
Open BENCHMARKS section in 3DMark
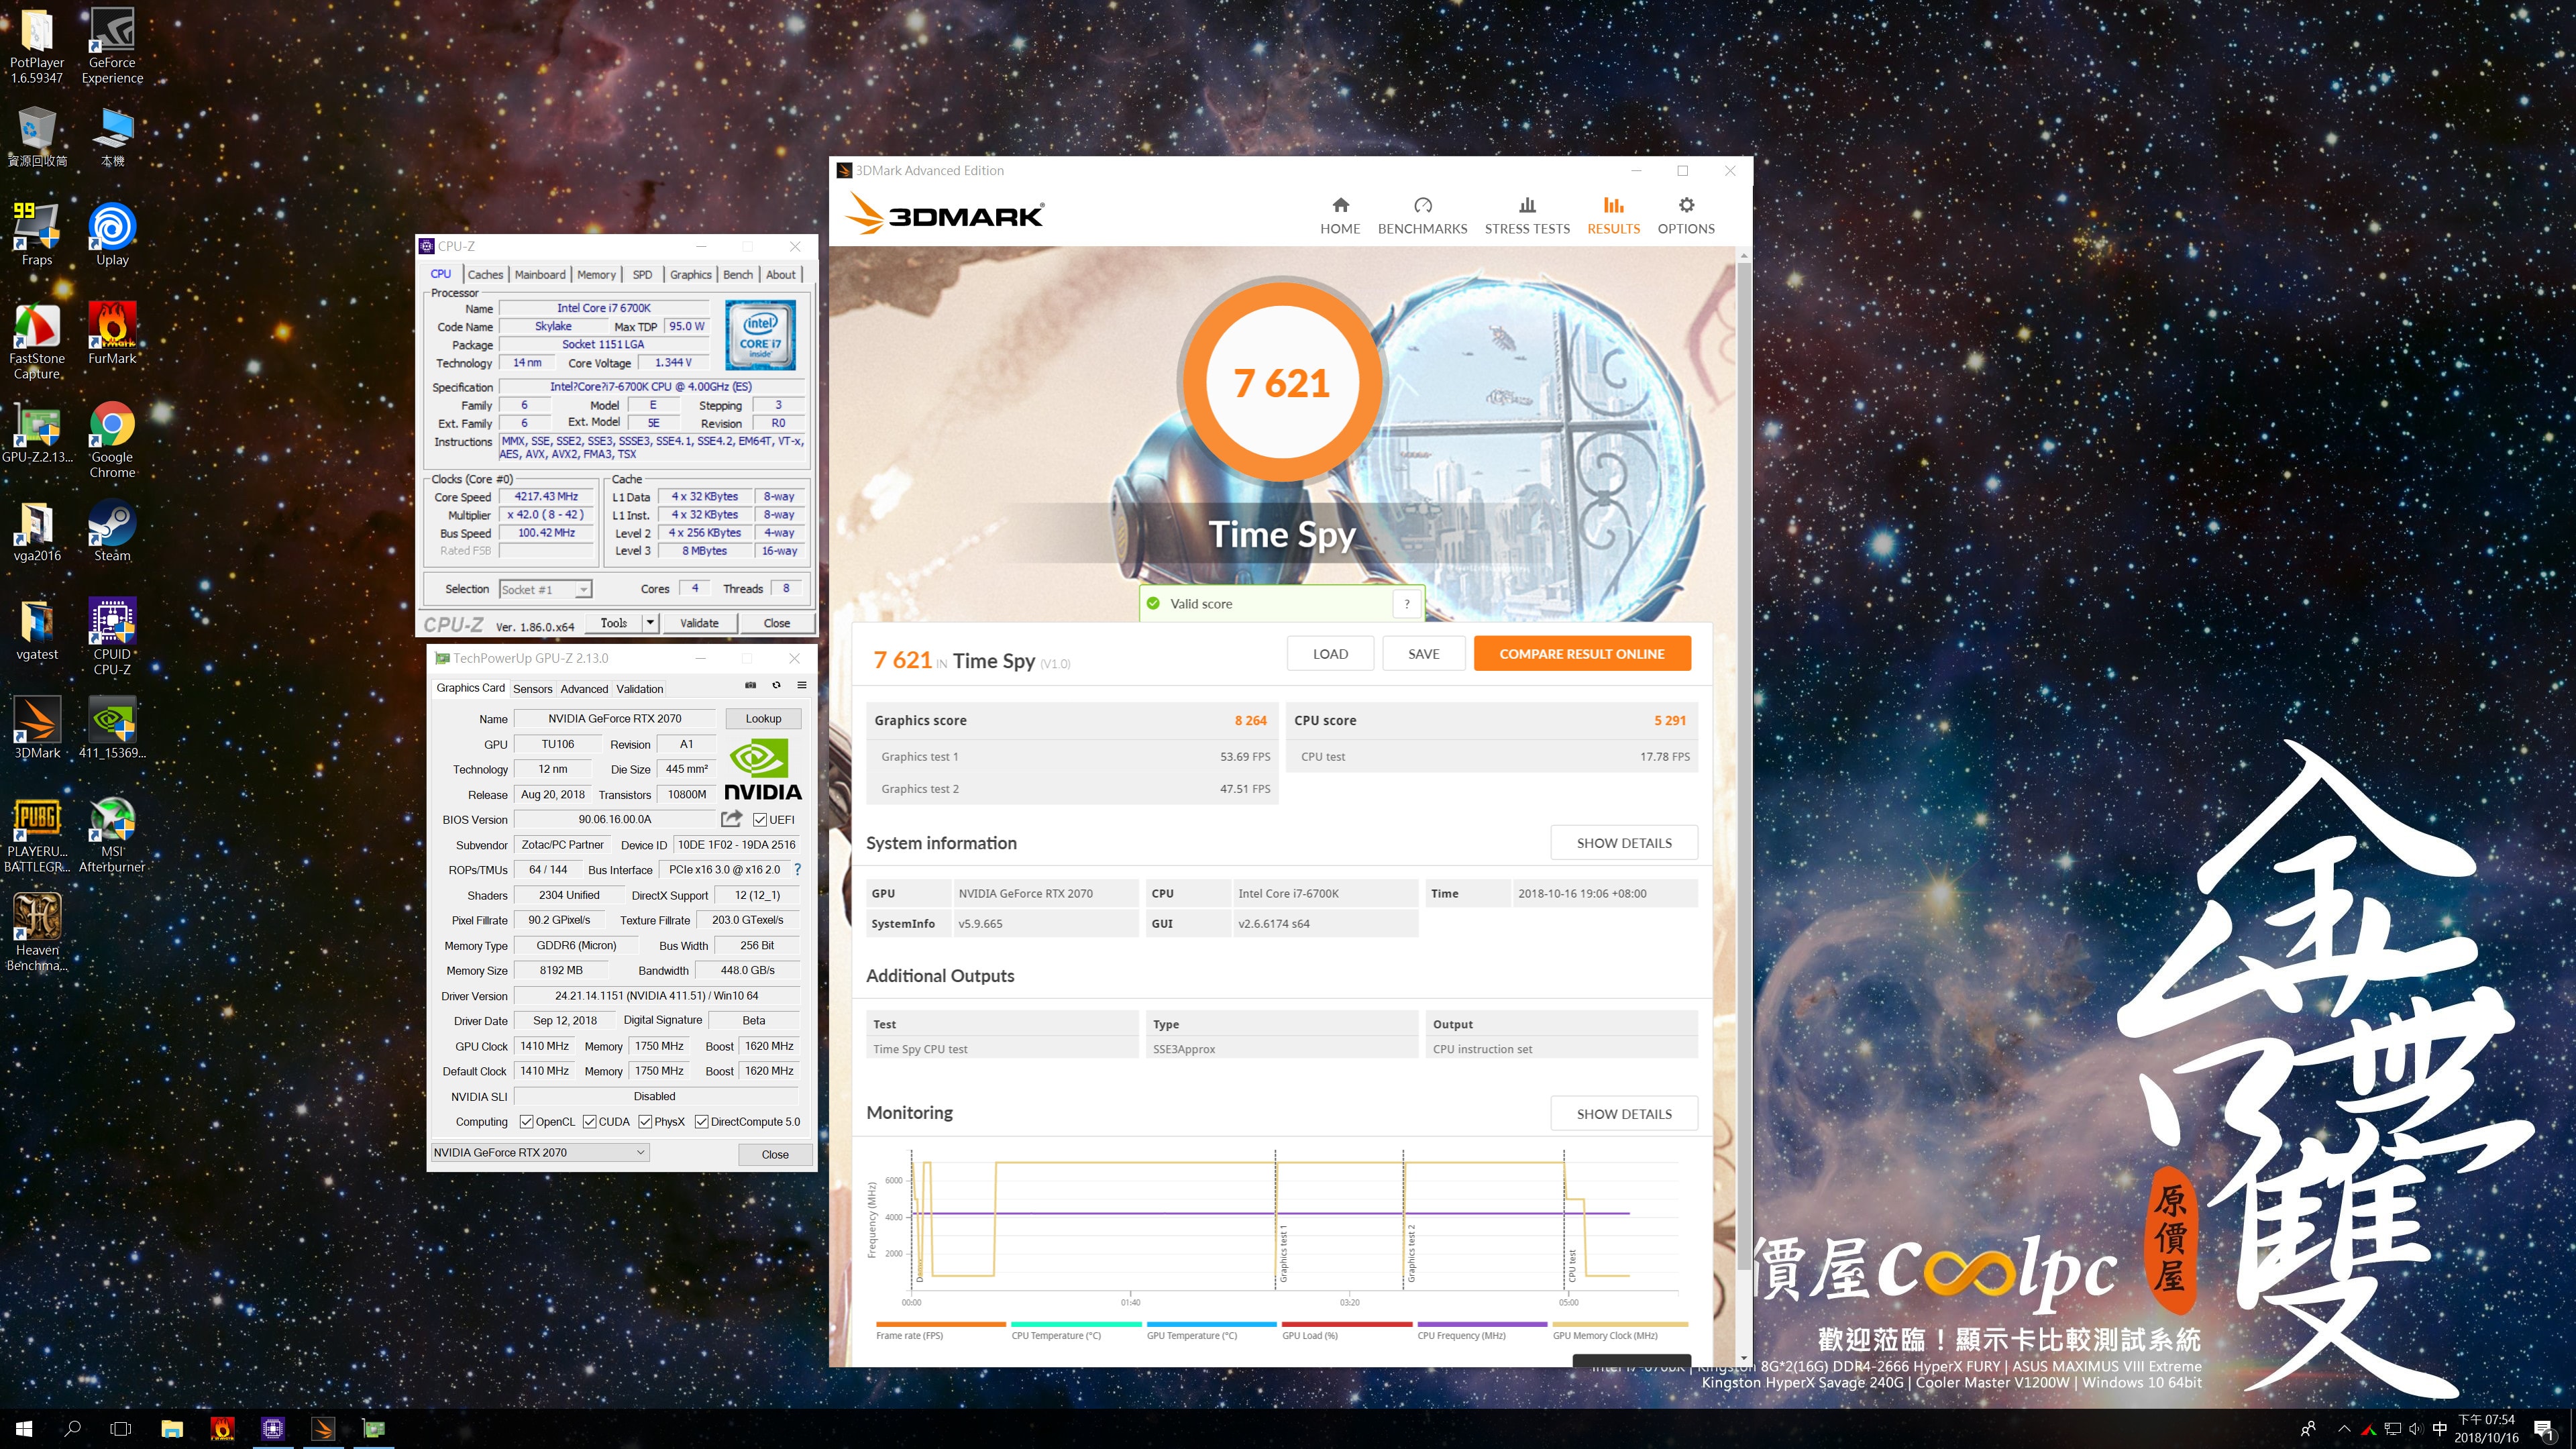(1422, 216)
